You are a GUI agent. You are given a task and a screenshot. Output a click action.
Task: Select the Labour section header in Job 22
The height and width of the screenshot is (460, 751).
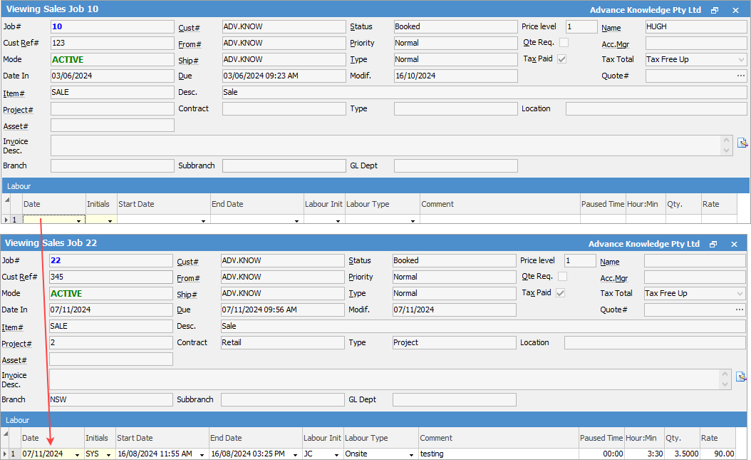18,420
